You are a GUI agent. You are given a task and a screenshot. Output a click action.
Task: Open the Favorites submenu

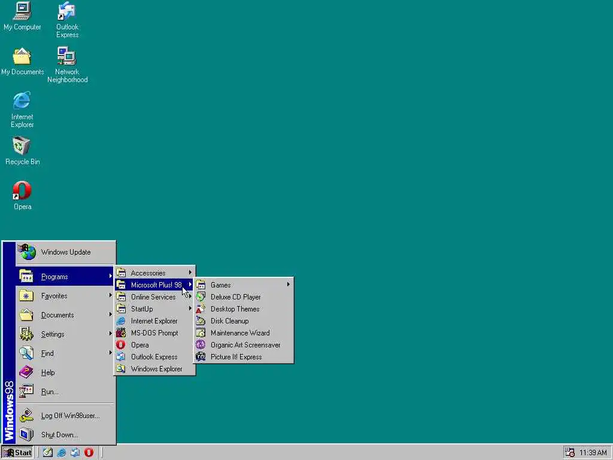(66, 296)
